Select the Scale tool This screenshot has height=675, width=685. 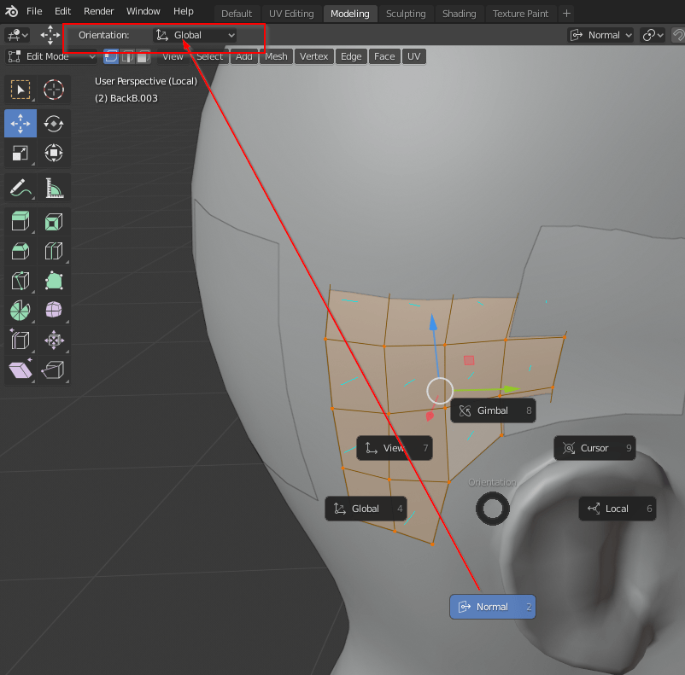click(20, 153)
